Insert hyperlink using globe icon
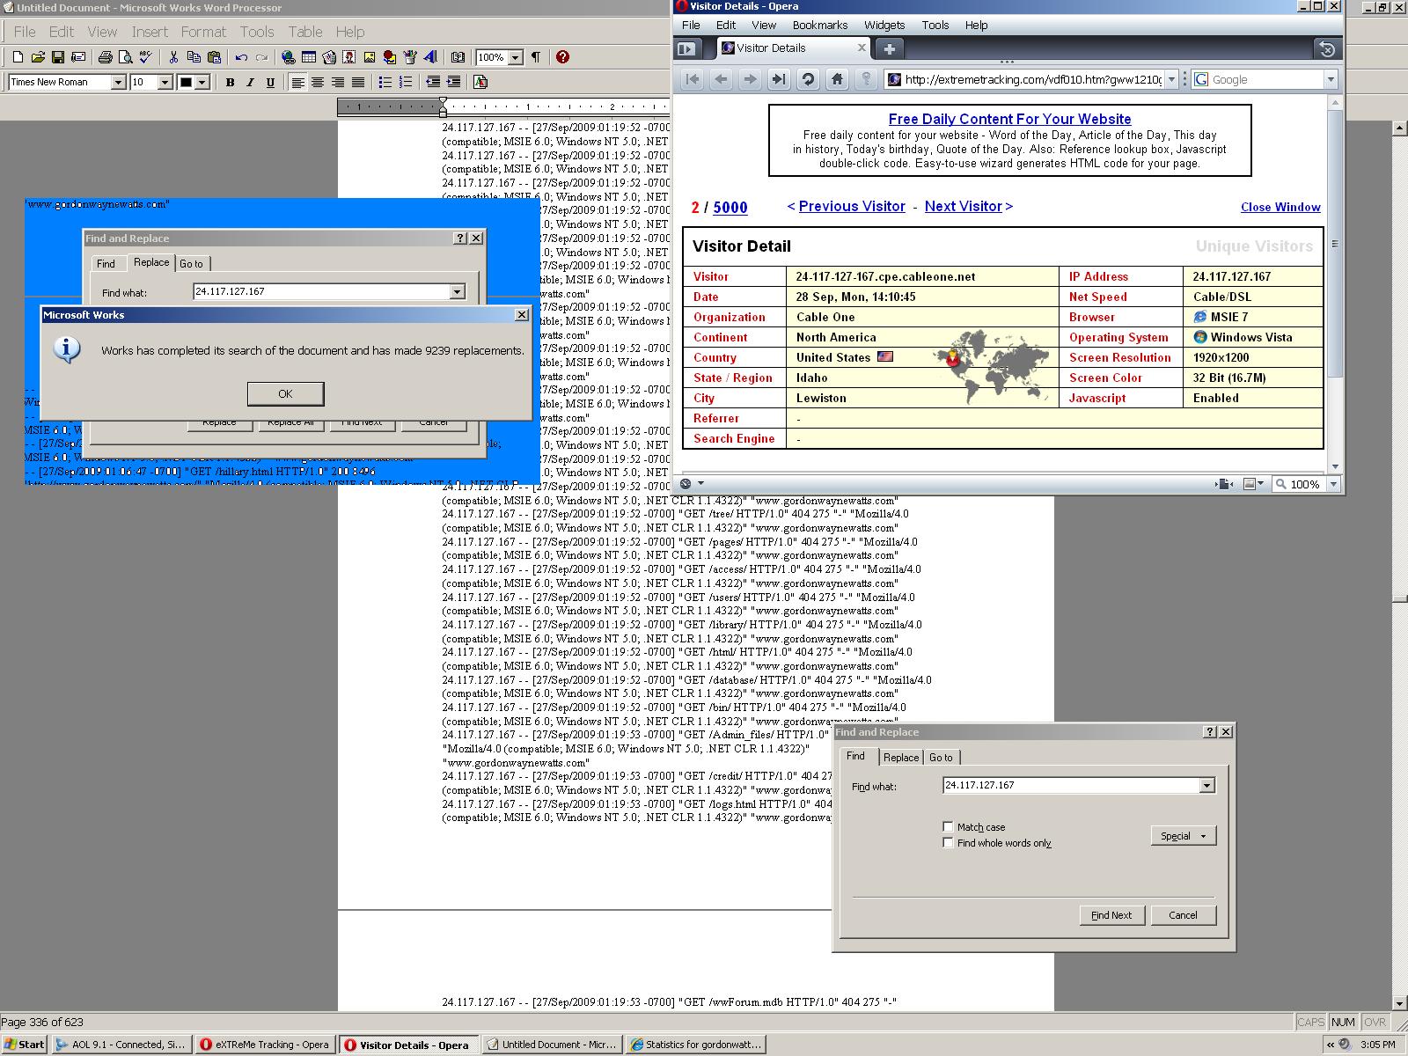1408x1056 pixels. (288, 57)
